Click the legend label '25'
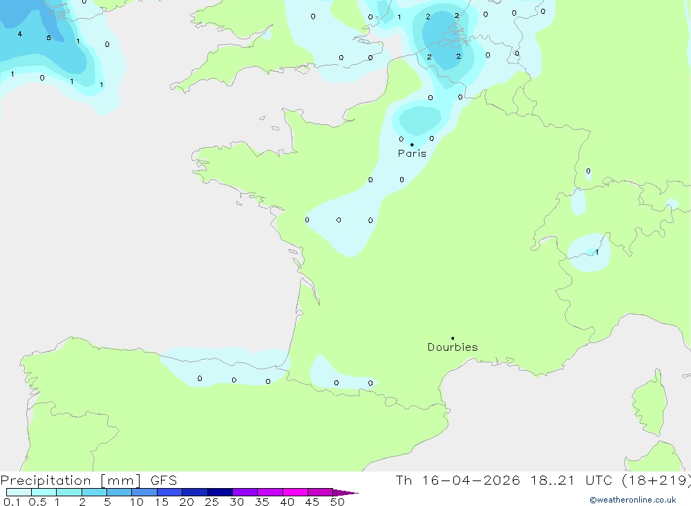Screen dimensions: 691x506 click(x=212, y=502)
